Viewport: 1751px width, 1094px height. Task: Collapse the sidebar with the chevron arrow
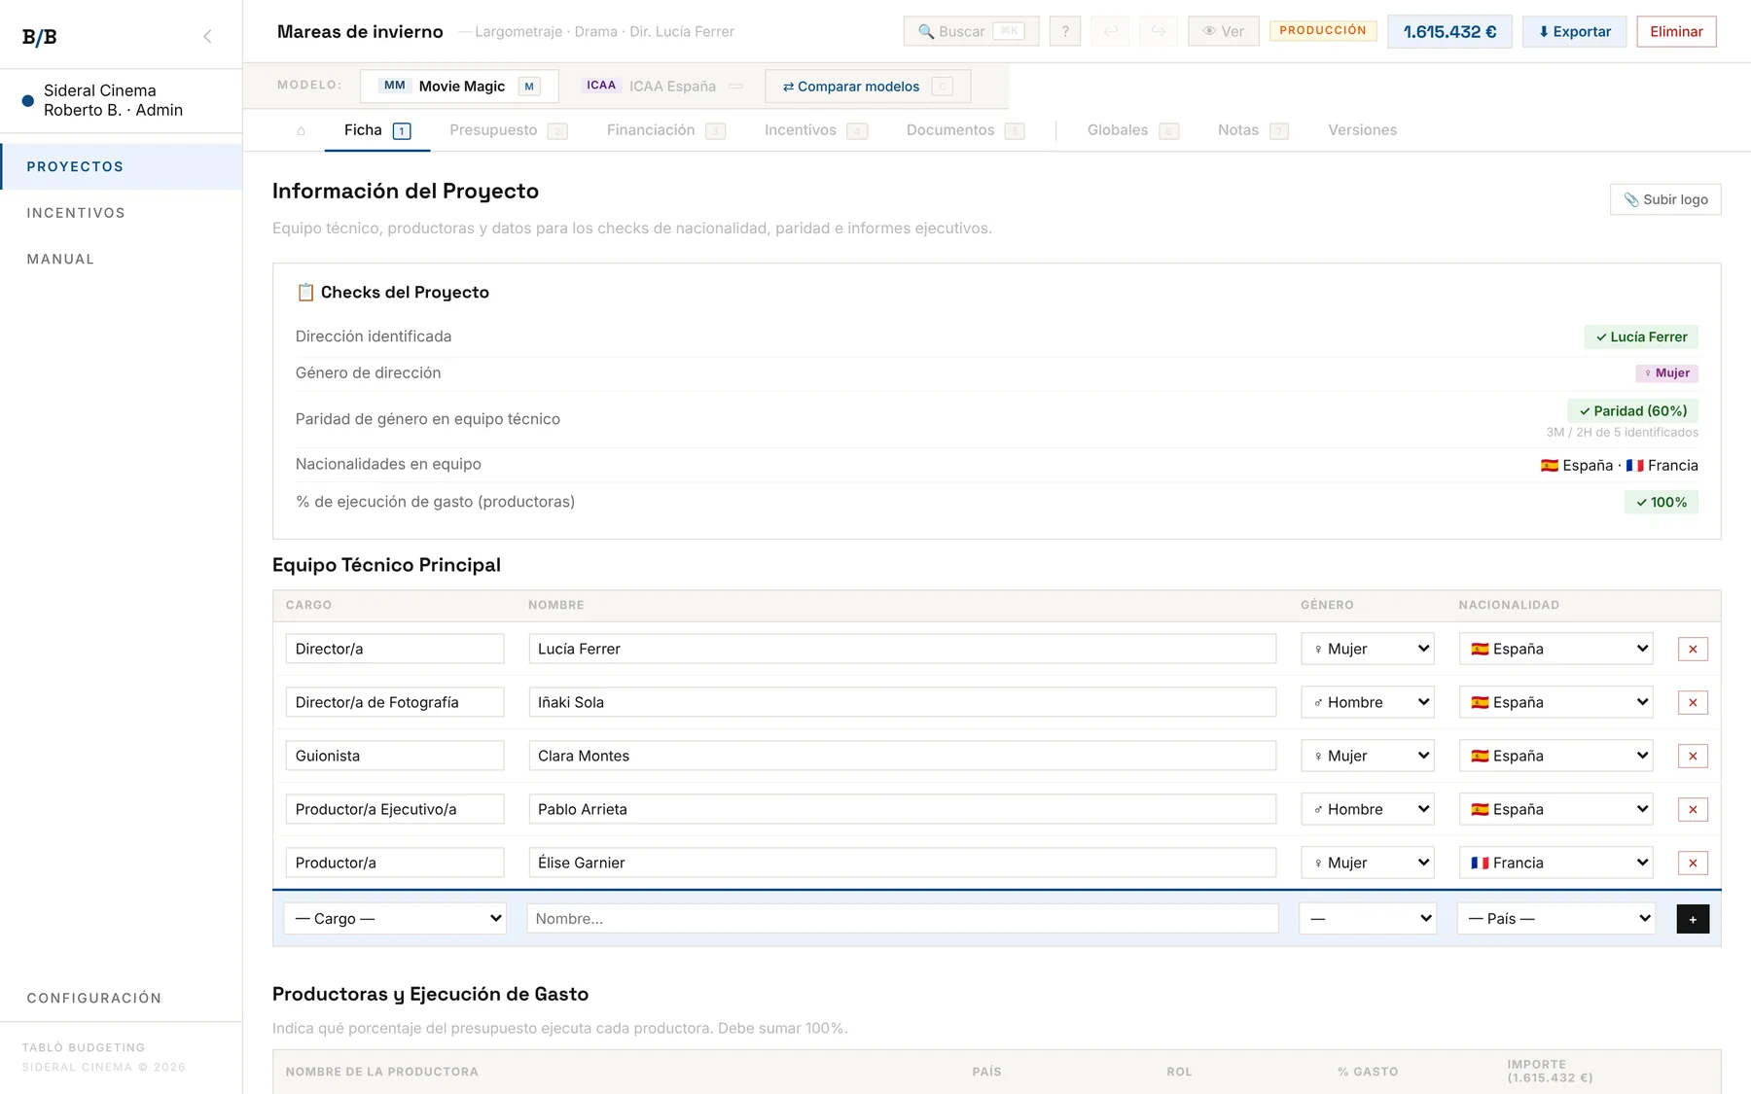207,37
